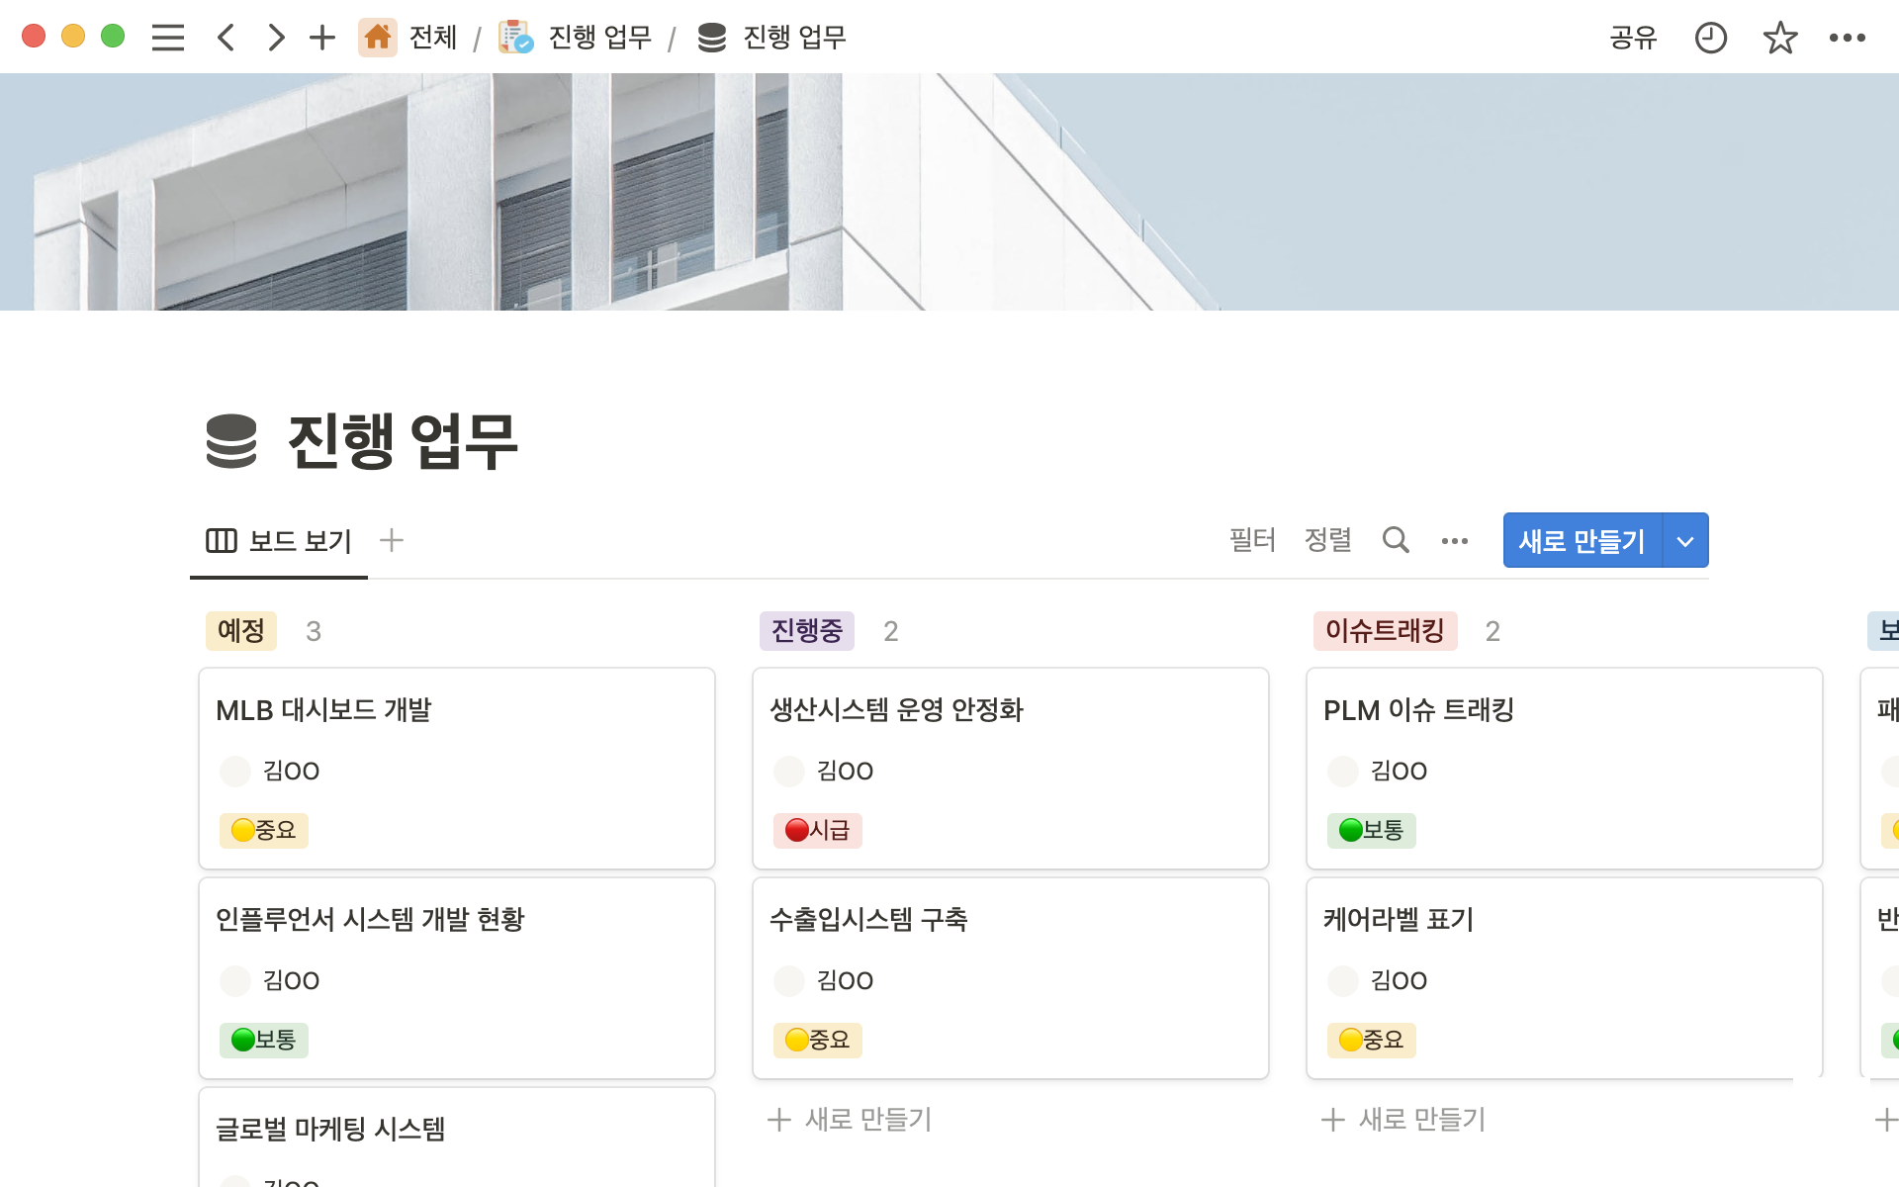The height and width of the screenshot is (1187, 1899).
Task: Open the top-right three-dot page menu
Action: click(1847, 38)
